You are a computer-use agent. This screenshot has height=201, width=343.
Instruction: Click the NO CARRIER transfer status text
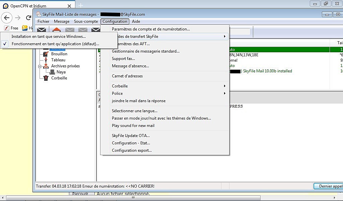coord(95,186)
